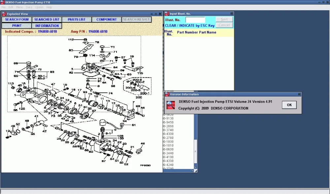Click the vertical scrollbar thumb in number list
The width and height of the screenshot is (330, 194).
[195, 152]
